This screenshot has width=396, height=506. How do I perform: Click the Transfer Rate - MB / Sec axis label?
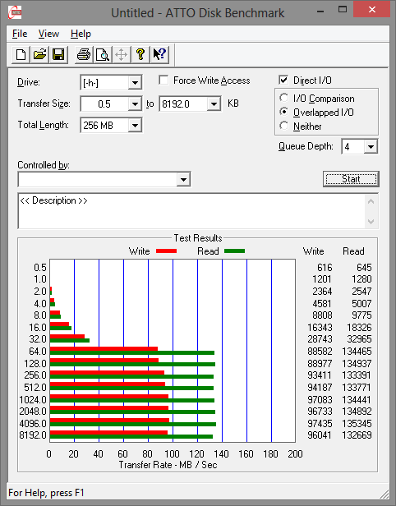coord(168,465)
